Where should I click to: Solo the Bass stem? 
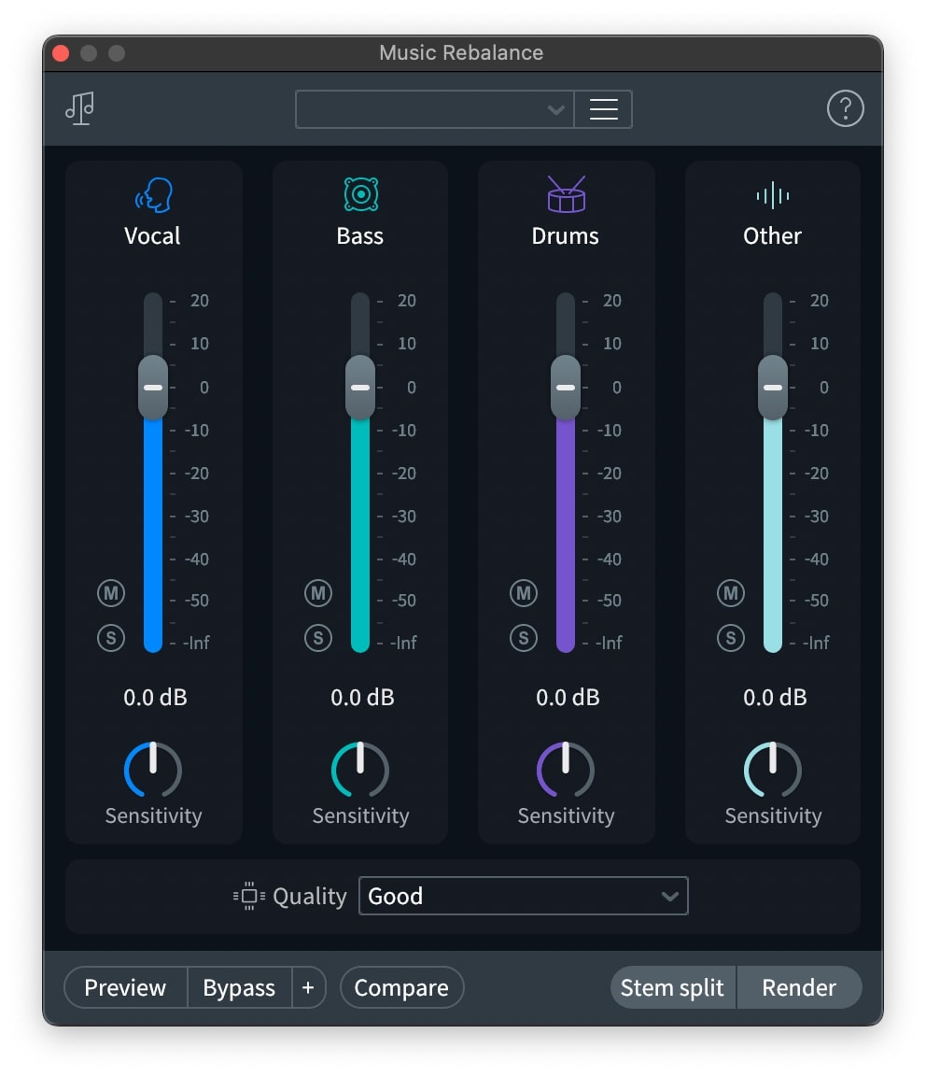(317, 638)
